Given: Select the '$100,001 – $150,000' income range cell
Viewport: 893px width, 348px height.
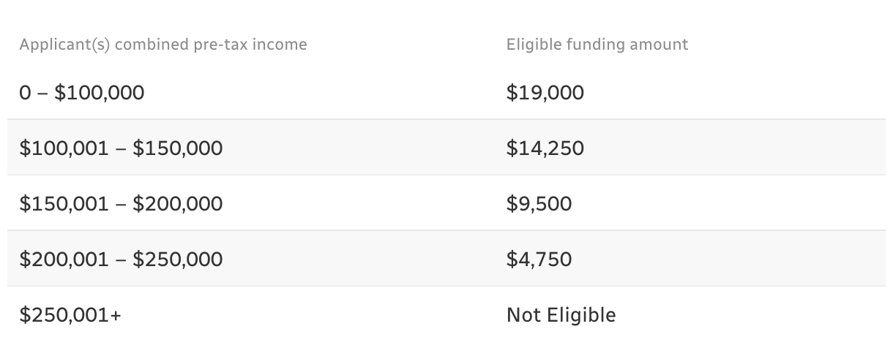Looking at the screenshot, I should [x=121, y=148].
